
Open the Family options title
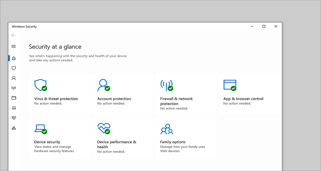click(x=173, y=142)
